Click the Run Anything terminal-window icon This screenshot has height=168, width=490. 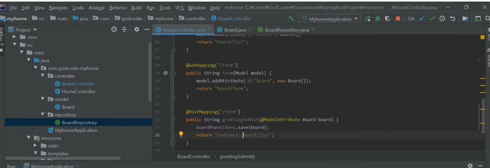click(478, 19)
